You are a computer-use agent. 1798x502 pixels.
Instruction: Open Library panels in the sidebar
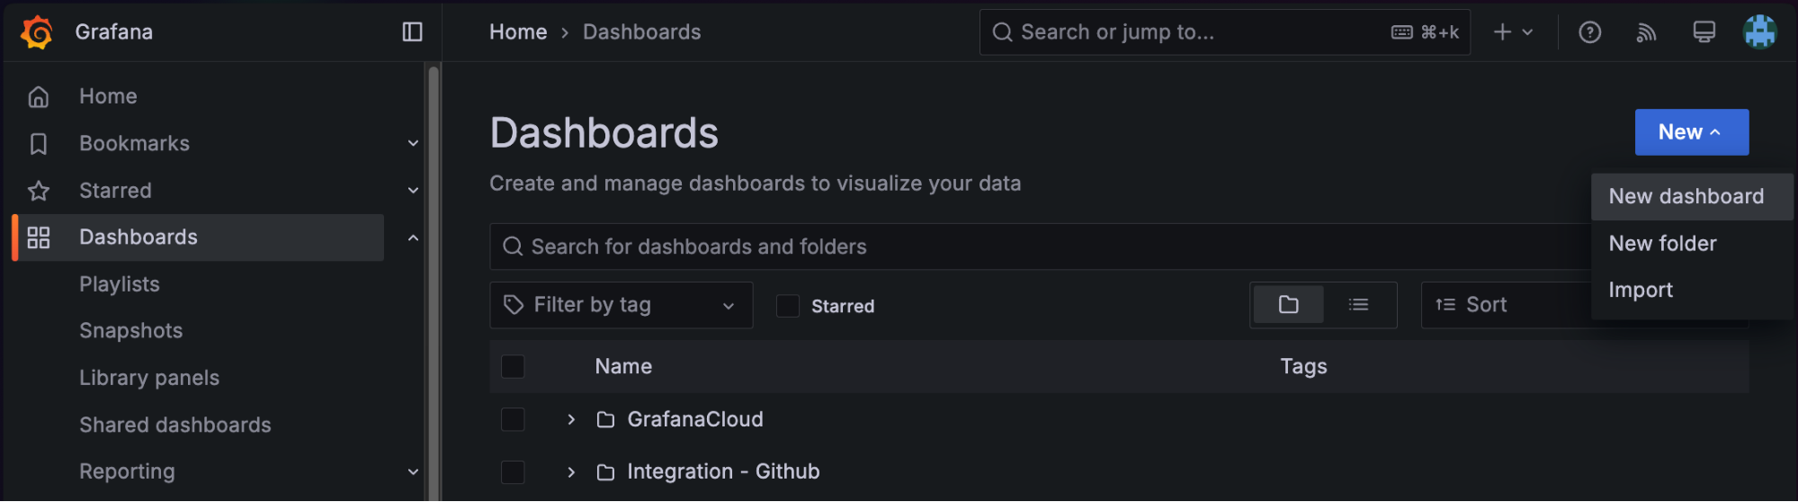pos(149,378)
